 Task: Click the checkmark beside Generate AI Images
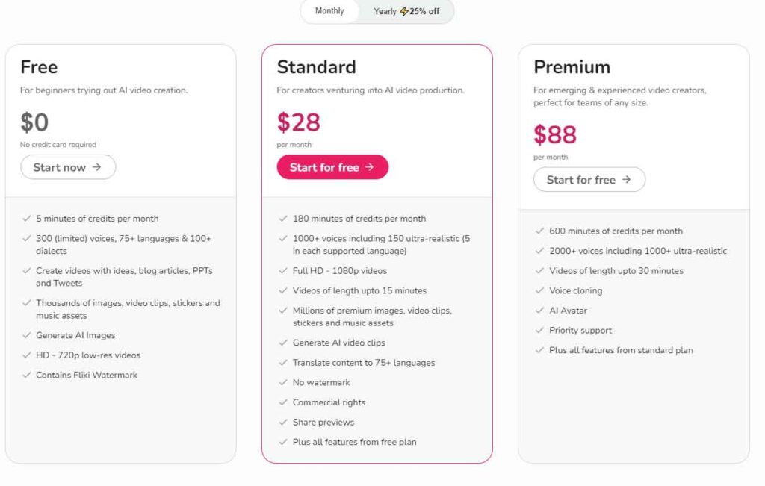(x=26, y=335)
